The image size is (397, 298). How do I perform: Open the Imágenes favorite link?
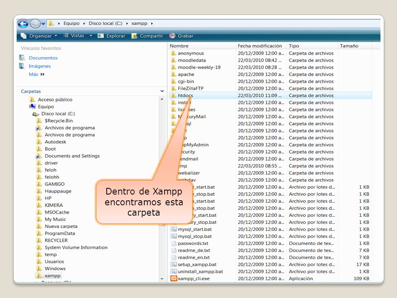pyautogui.click(x=40, y=66)
